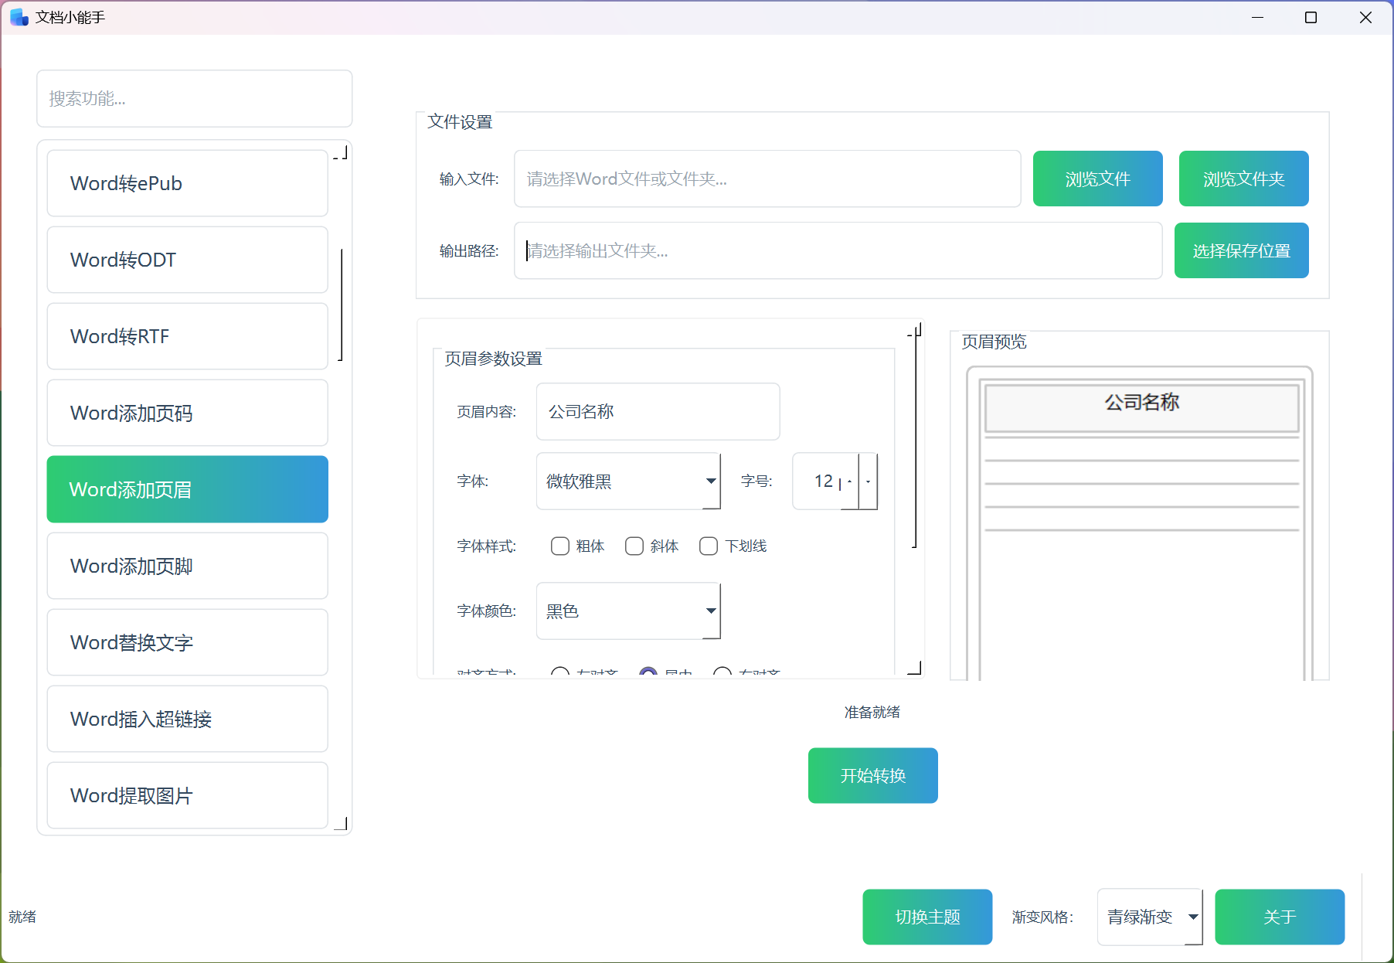Click the 浏览文件 browse file button
This screenshot has height=963, width=1394.
coord(1096,179)
